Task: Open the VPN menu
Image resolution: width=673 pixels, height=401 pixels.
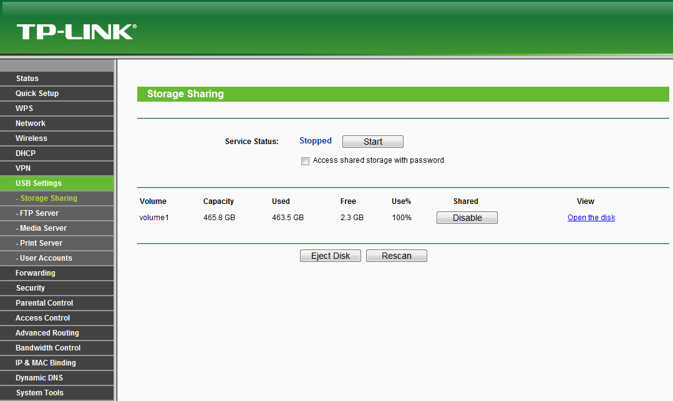Action: [57, 168]
